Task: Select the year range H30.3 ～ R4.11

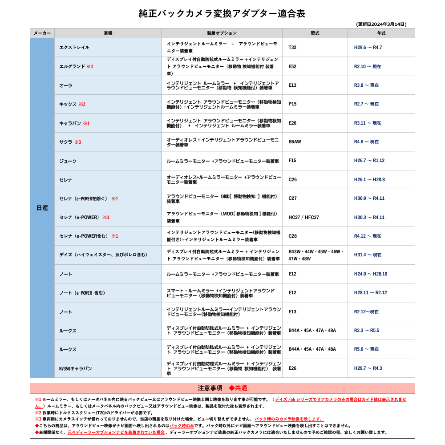Action: click(x=369, y=217)
